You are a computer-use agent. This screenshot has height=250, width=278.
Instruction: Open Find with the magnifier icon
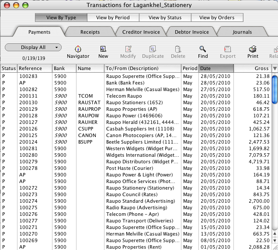coord(203,49)
